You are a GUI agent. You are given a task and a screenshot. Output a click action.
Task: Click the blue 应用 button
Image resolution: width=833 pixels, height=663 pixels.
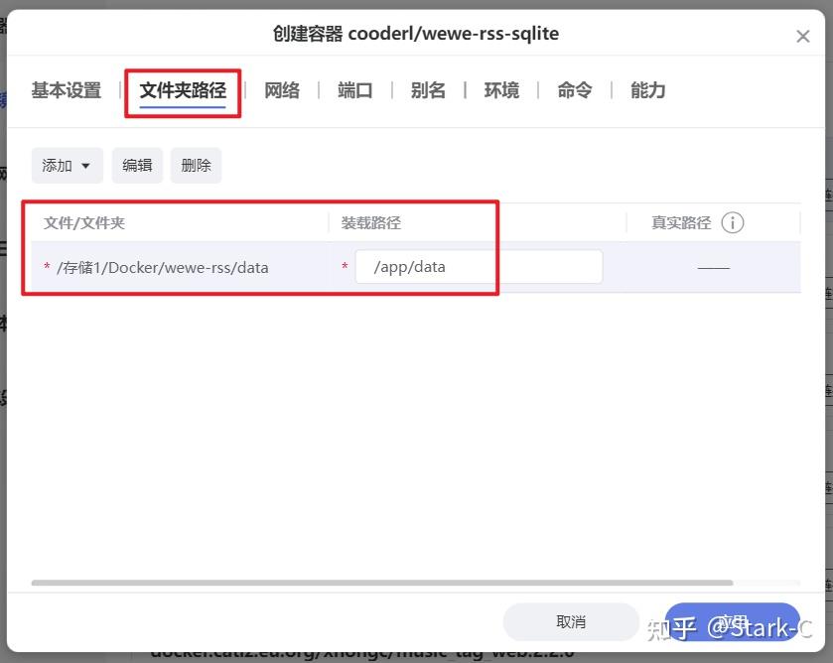coord(733,620)
